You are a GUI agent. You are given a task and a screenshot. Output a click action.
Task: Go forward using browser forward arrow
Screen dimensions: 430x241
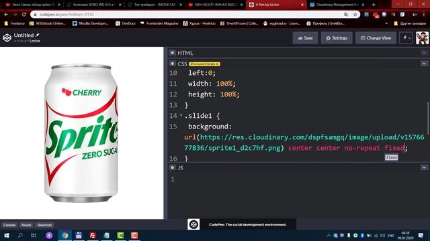(x=15, y=14)
